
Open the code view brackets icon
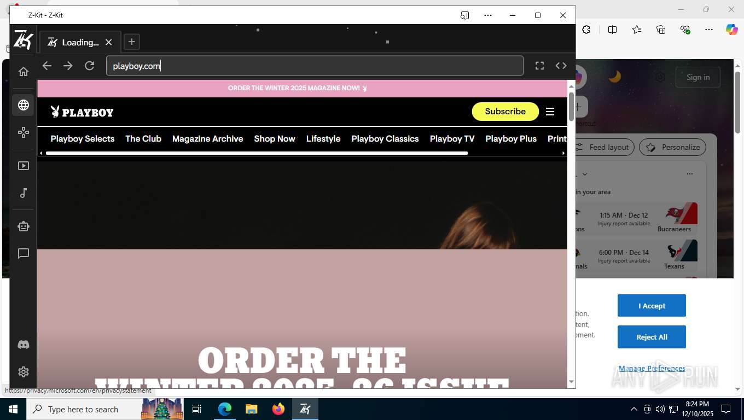[x=561, y=66]
